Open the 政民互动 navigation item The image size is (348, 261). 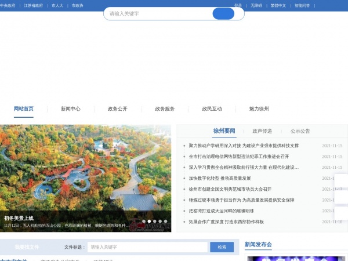tap(212, 109)
